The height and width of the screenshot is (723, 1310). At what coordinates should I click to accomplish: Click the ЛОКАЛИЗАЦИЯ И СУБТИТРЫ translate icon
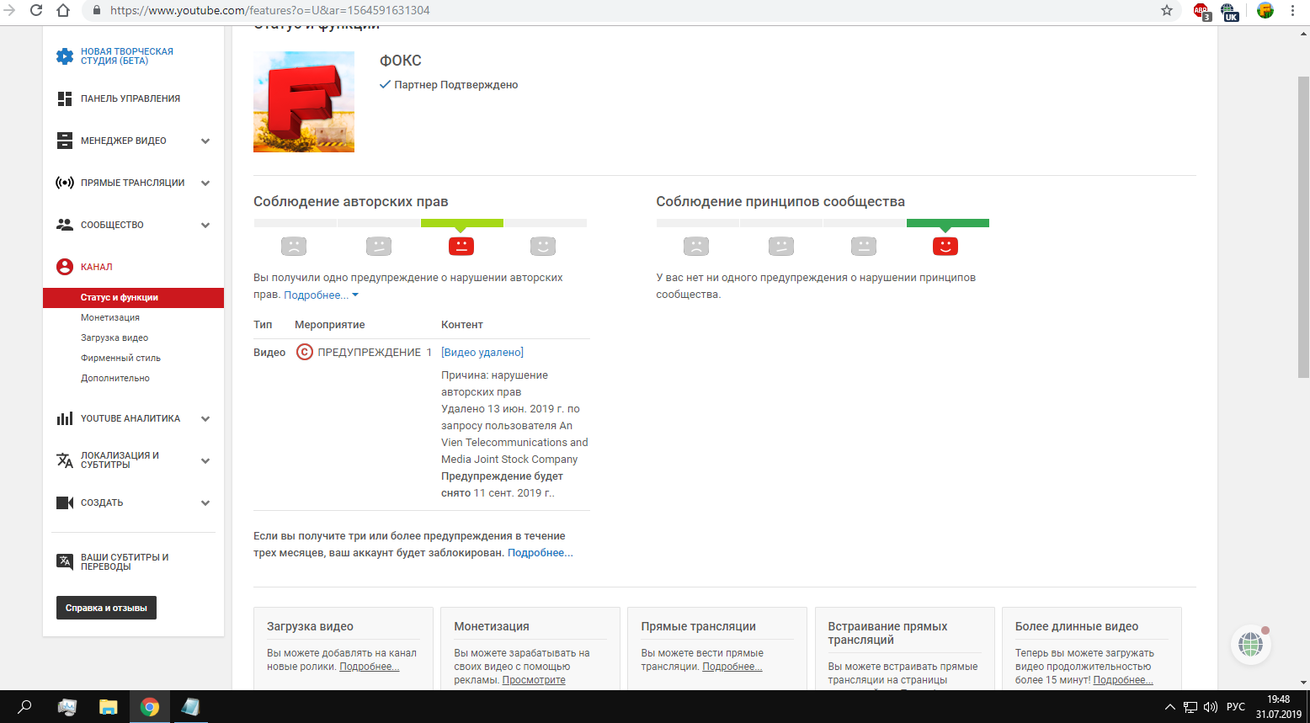(x=65, y=460)
